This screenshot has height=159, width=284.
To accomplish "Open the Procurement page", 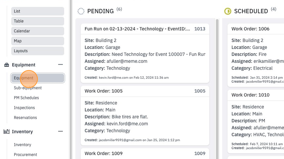I will point(25,155).
